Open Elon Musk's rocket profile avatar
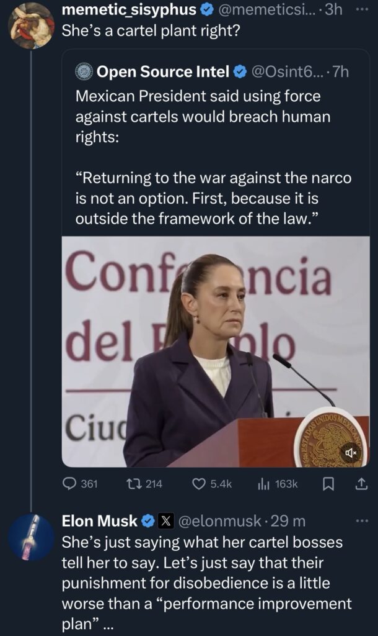The image size is (378, 636). [31, 537]
